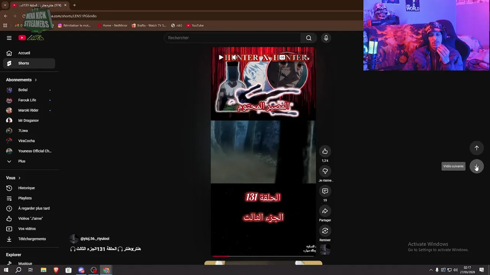Select Shorts in the sidebar
Image resolution: width=490 pixels, height=275 pixels.
pos(29,63)
